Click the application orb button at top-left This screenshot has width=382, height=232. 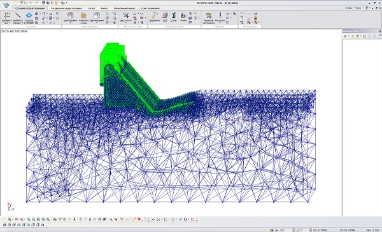pyautogui.click(x=6, y=5)
